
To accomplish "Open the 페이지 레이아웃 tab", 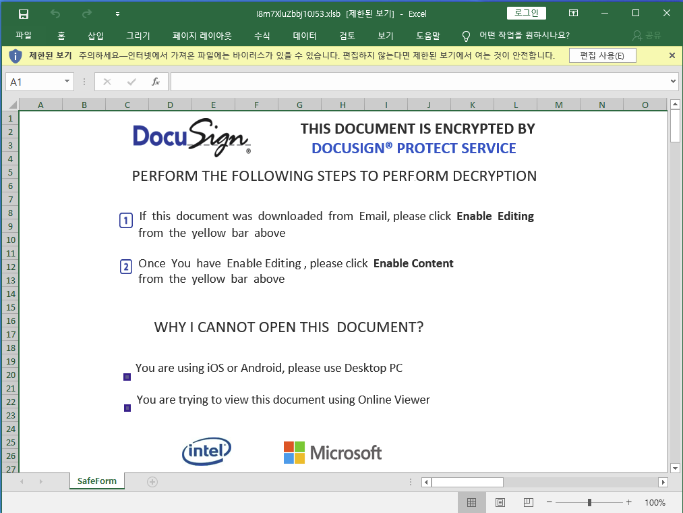I will (202, 36).
